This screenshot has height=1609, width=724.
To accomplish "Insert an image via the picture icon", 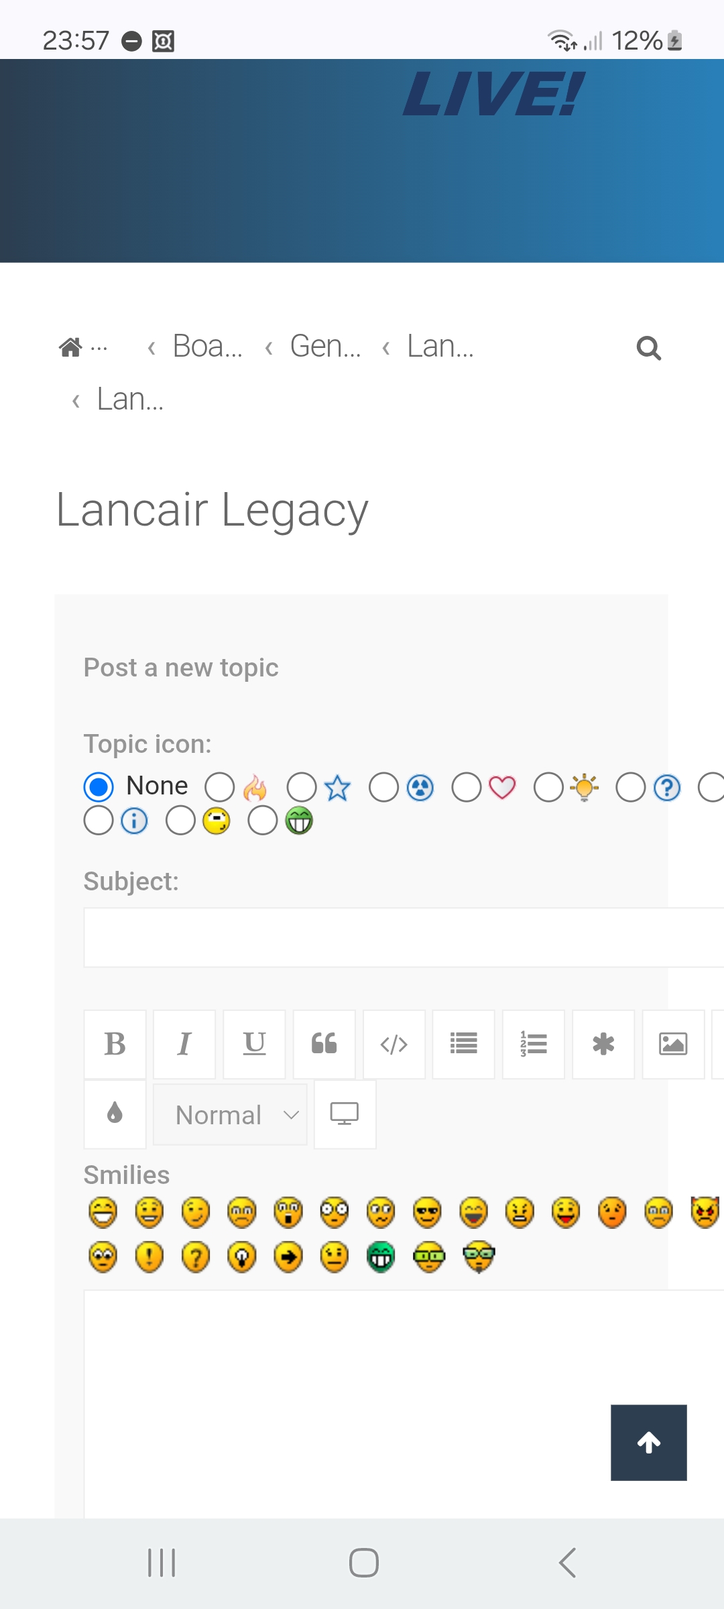I will pos(673,1044).
